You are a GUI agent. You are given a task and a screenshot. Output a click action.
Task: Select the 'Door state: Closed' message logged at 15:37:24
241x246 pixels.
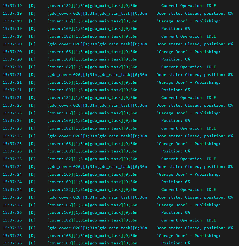tap(194, 167)
